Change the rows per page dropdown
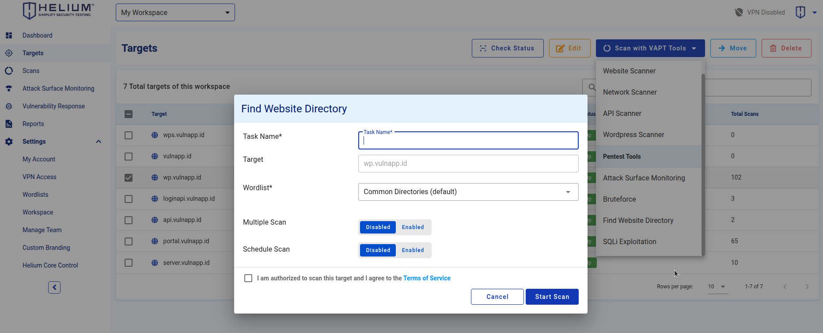The height and width of the screenshot is (333, 823). pyautogui.click(x=717, y=287)
